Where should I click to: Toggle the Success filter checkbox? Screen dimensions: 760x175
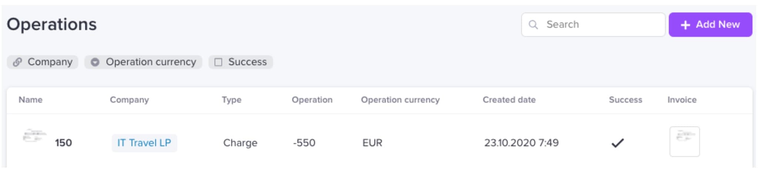(x=218, y=62)
